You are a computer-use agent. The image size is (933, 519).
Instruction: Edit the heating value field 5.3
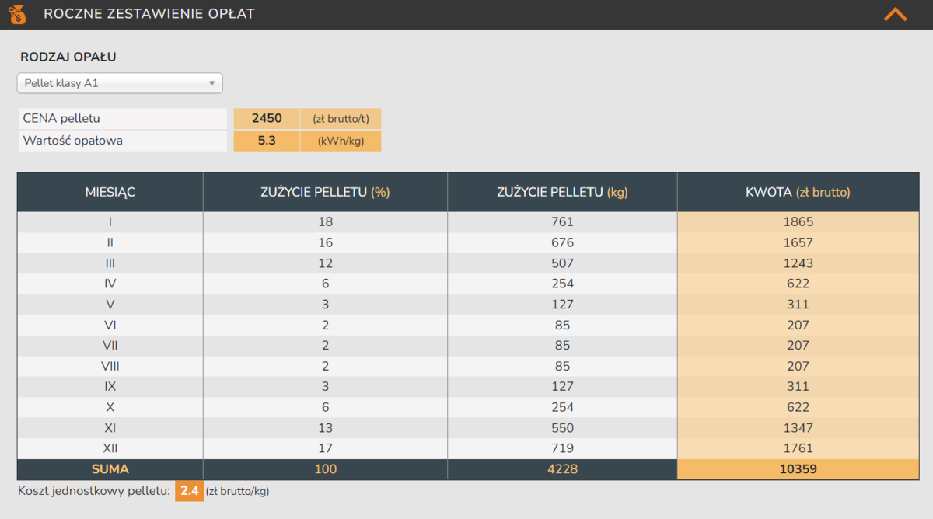click(267, 141)
